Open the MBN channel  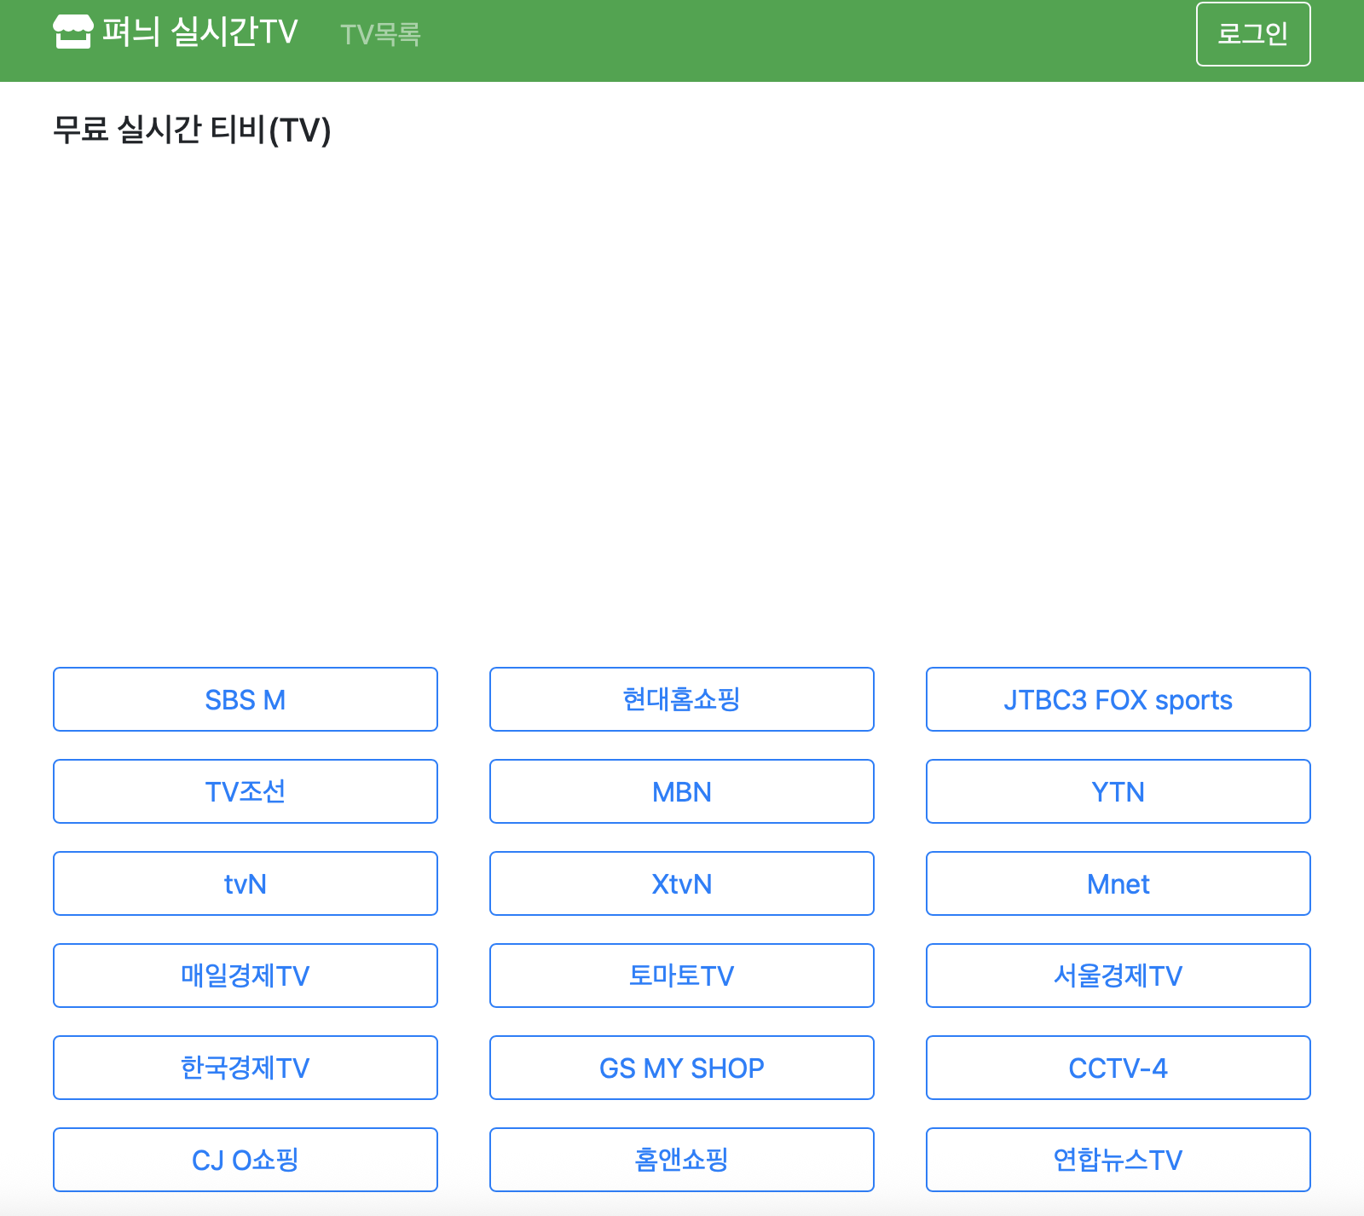tap(682, 791)
